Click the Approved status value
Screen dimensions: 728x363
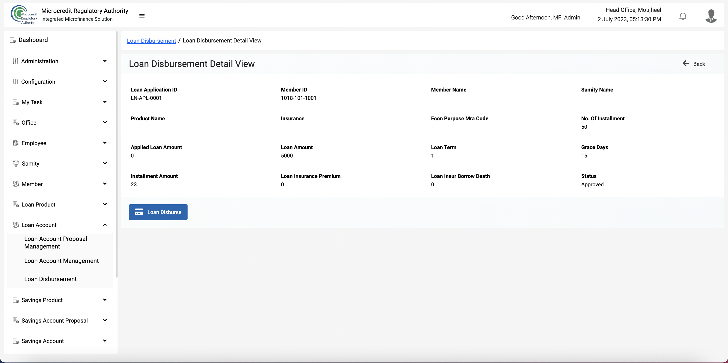(x=592, y=185)
